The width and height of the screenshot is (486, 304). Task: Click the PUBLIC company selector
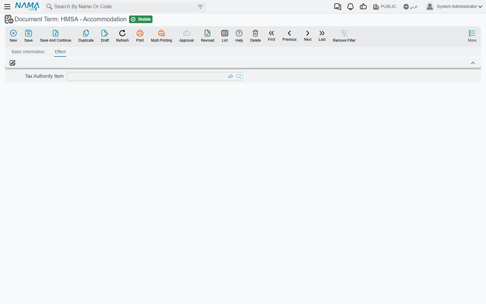click(385, 6)
